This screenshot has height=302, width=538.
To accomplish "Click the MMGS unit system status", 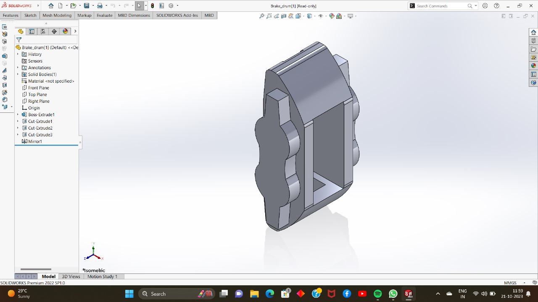I will 510,283.
